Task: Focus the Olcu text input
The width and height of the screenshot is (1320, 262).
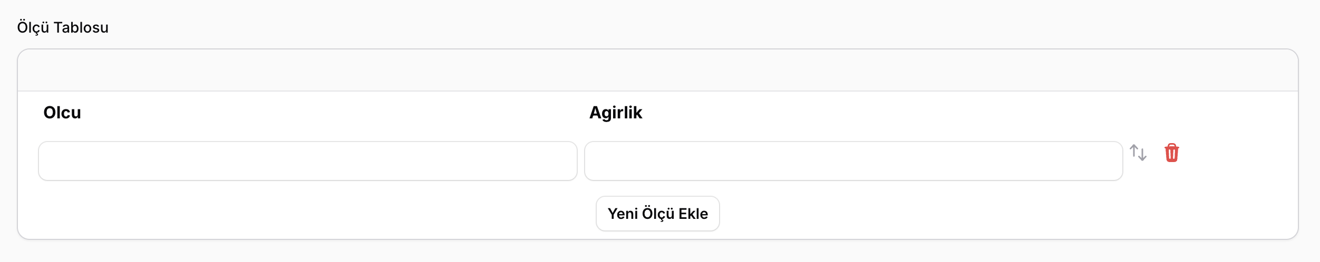Action: [308, 161]
